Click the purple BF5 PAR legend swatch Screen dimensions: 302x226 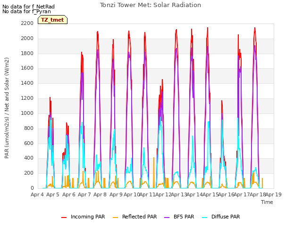point(167,217)
